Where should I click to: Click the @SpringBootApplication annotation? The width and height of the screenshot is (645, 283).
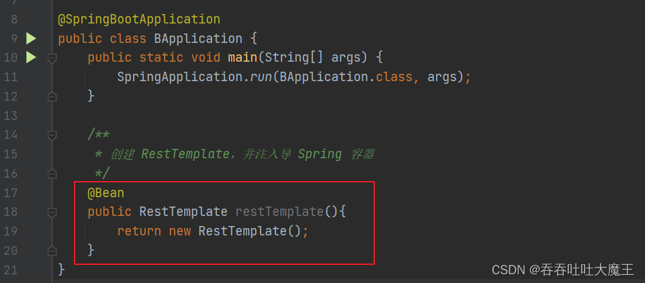pos(139,19)
